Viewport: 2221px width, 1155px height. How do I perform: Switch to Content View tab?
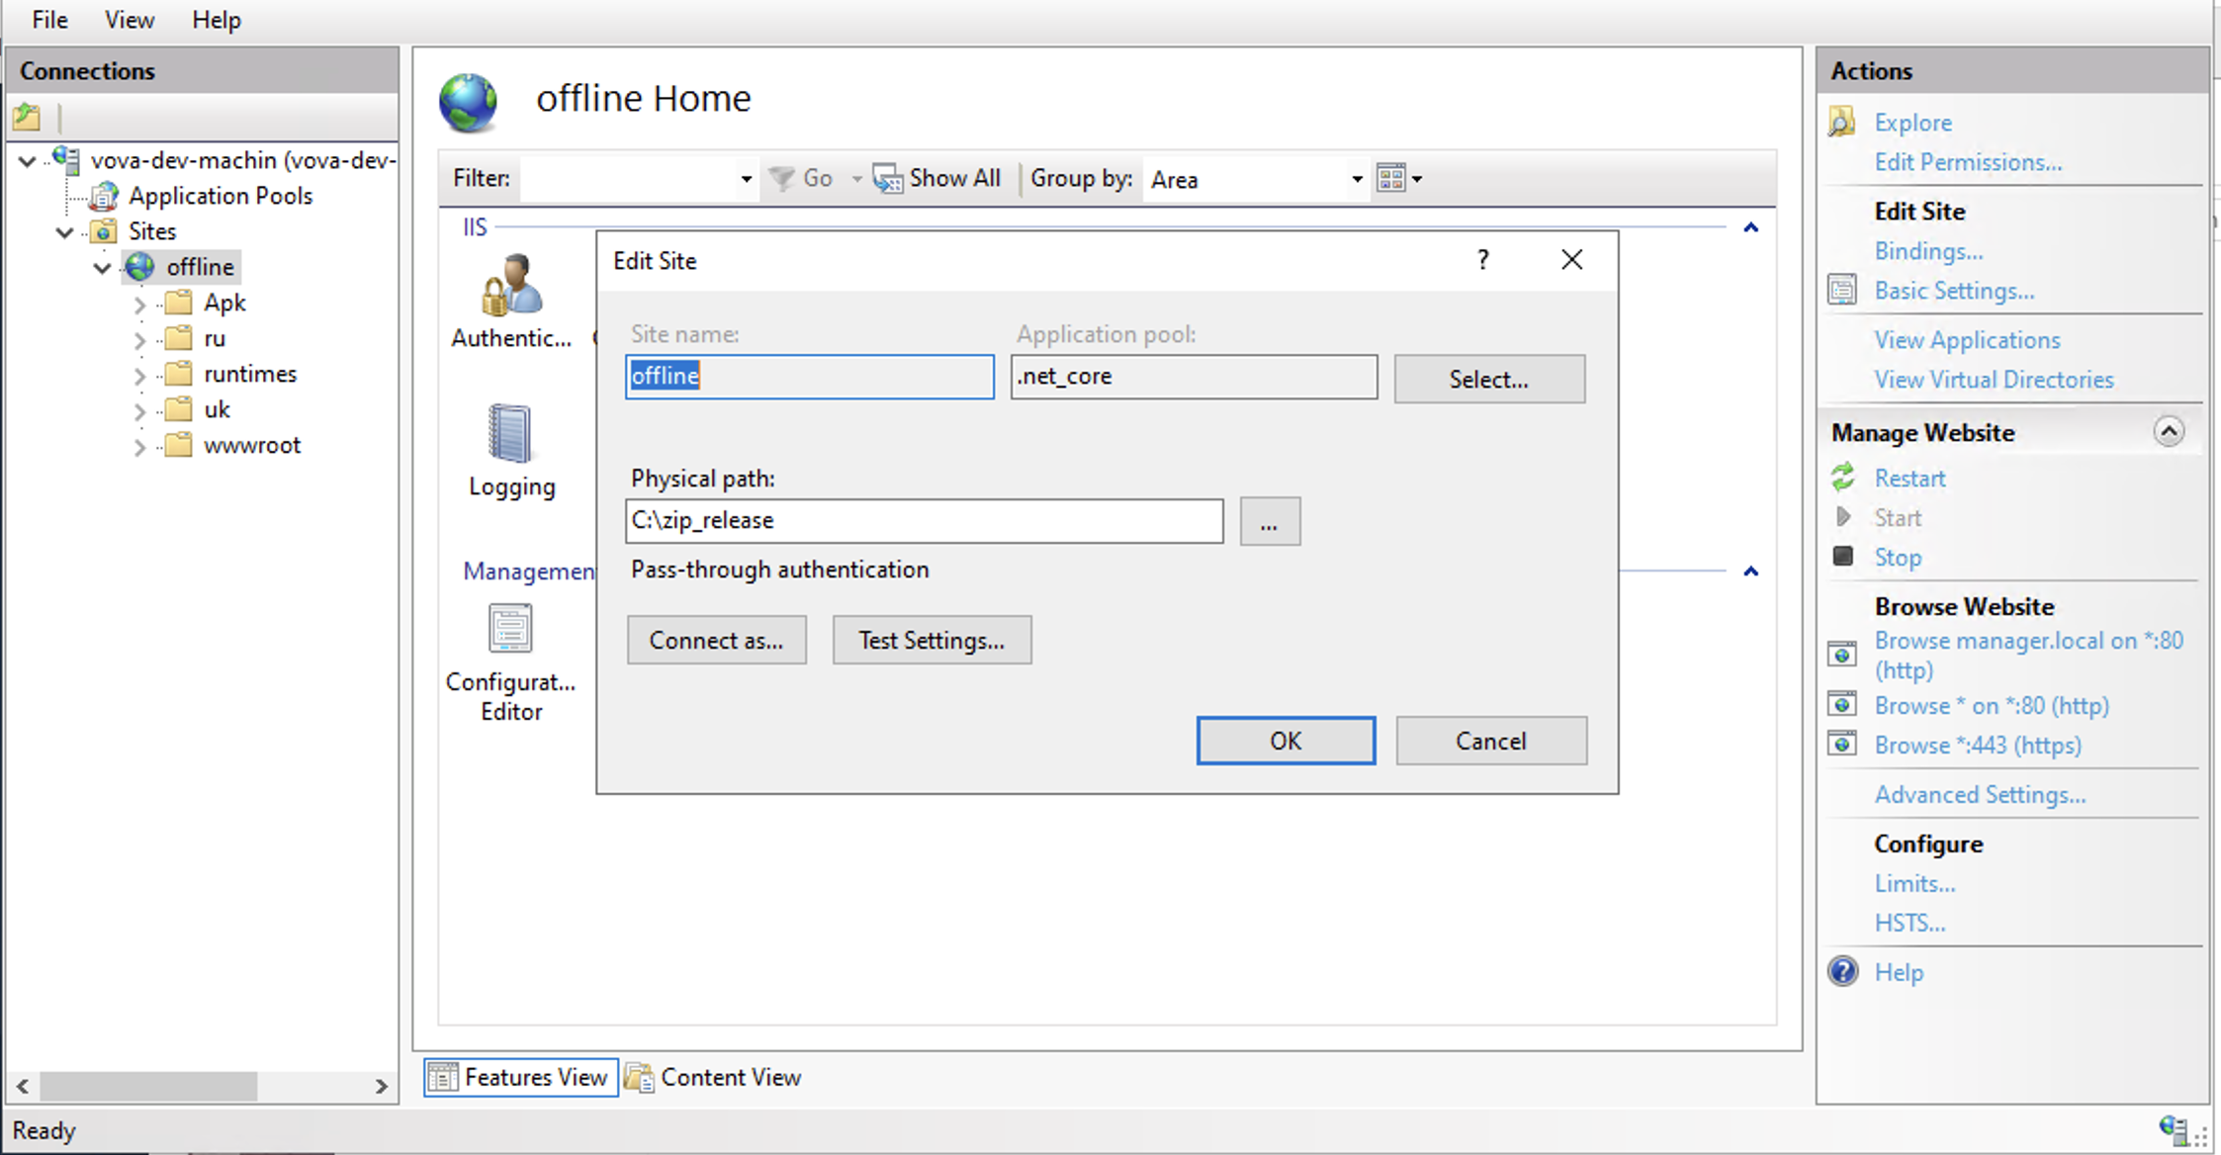tap(714, 1077)
